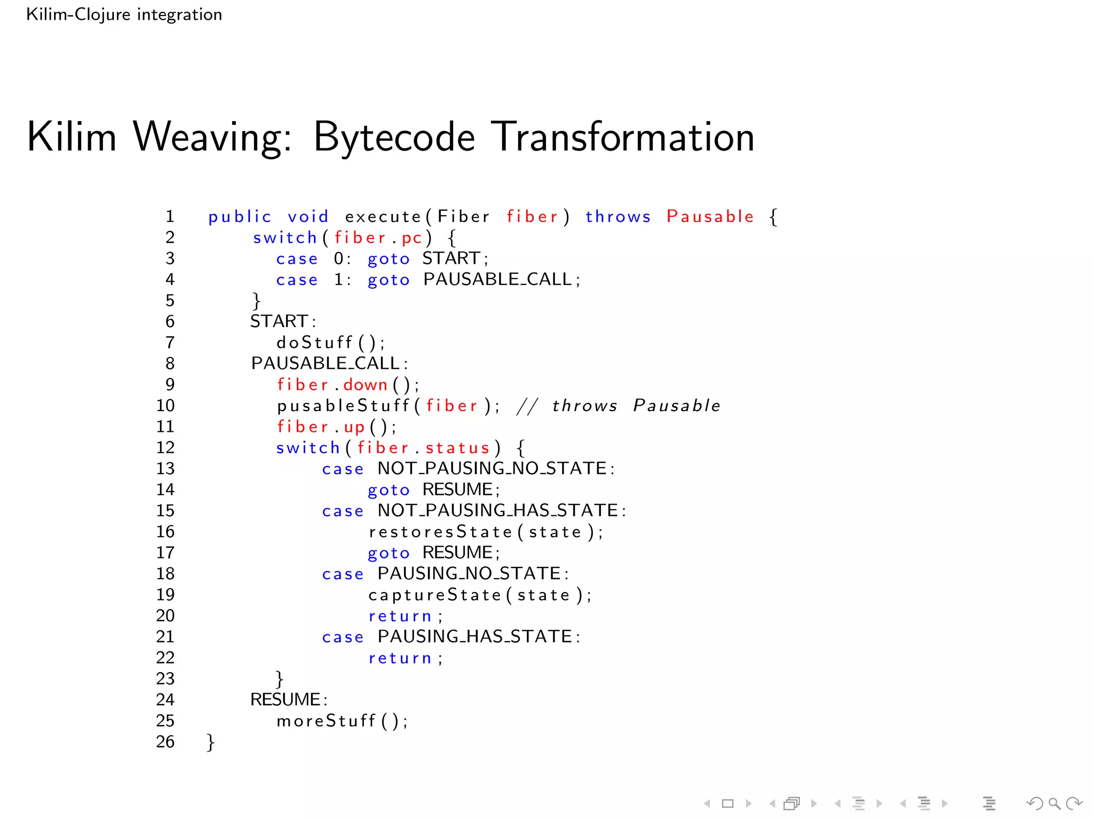Click the go-forward curved arrow icon
The height and width of the screenshot is (820, 1093).
(x=1074, y=803)
